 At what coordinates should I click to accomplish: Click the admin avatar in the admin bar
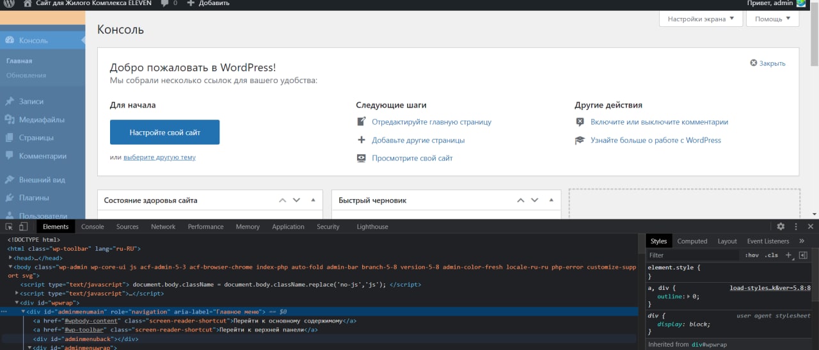point(801,3)
